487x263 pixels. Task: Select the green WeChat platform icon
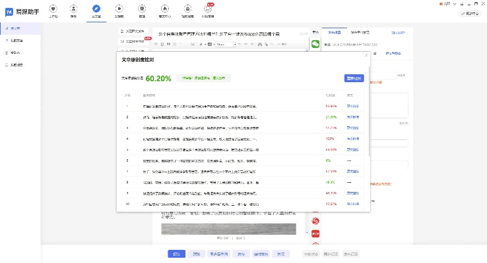[315, 44]
